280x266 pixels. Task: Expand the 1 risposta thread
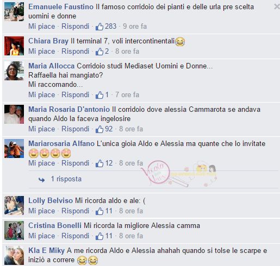coord(66,179)
